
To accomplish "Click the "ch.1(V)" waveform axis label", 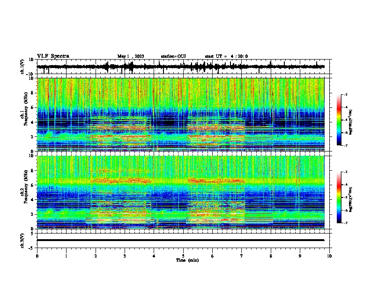I will (22, 67).
